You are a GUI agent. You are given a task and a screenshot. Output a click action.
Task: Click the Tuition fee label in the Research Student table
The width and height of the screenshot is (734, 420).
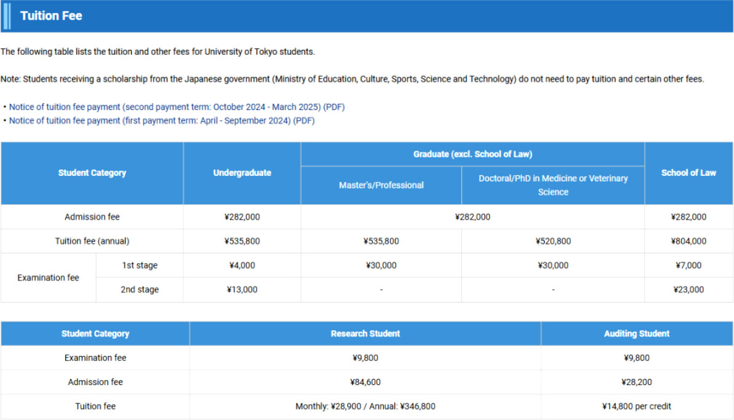[x=95, y=407]
